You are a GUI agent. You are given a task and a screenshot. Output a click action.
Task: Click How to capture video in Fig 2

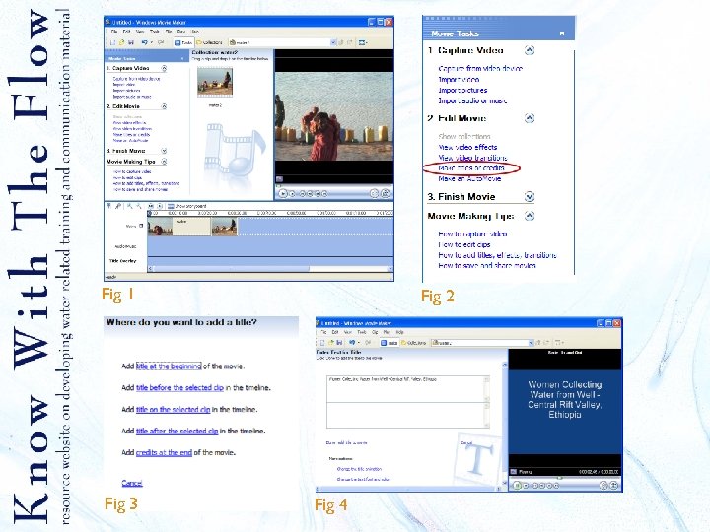472,233
